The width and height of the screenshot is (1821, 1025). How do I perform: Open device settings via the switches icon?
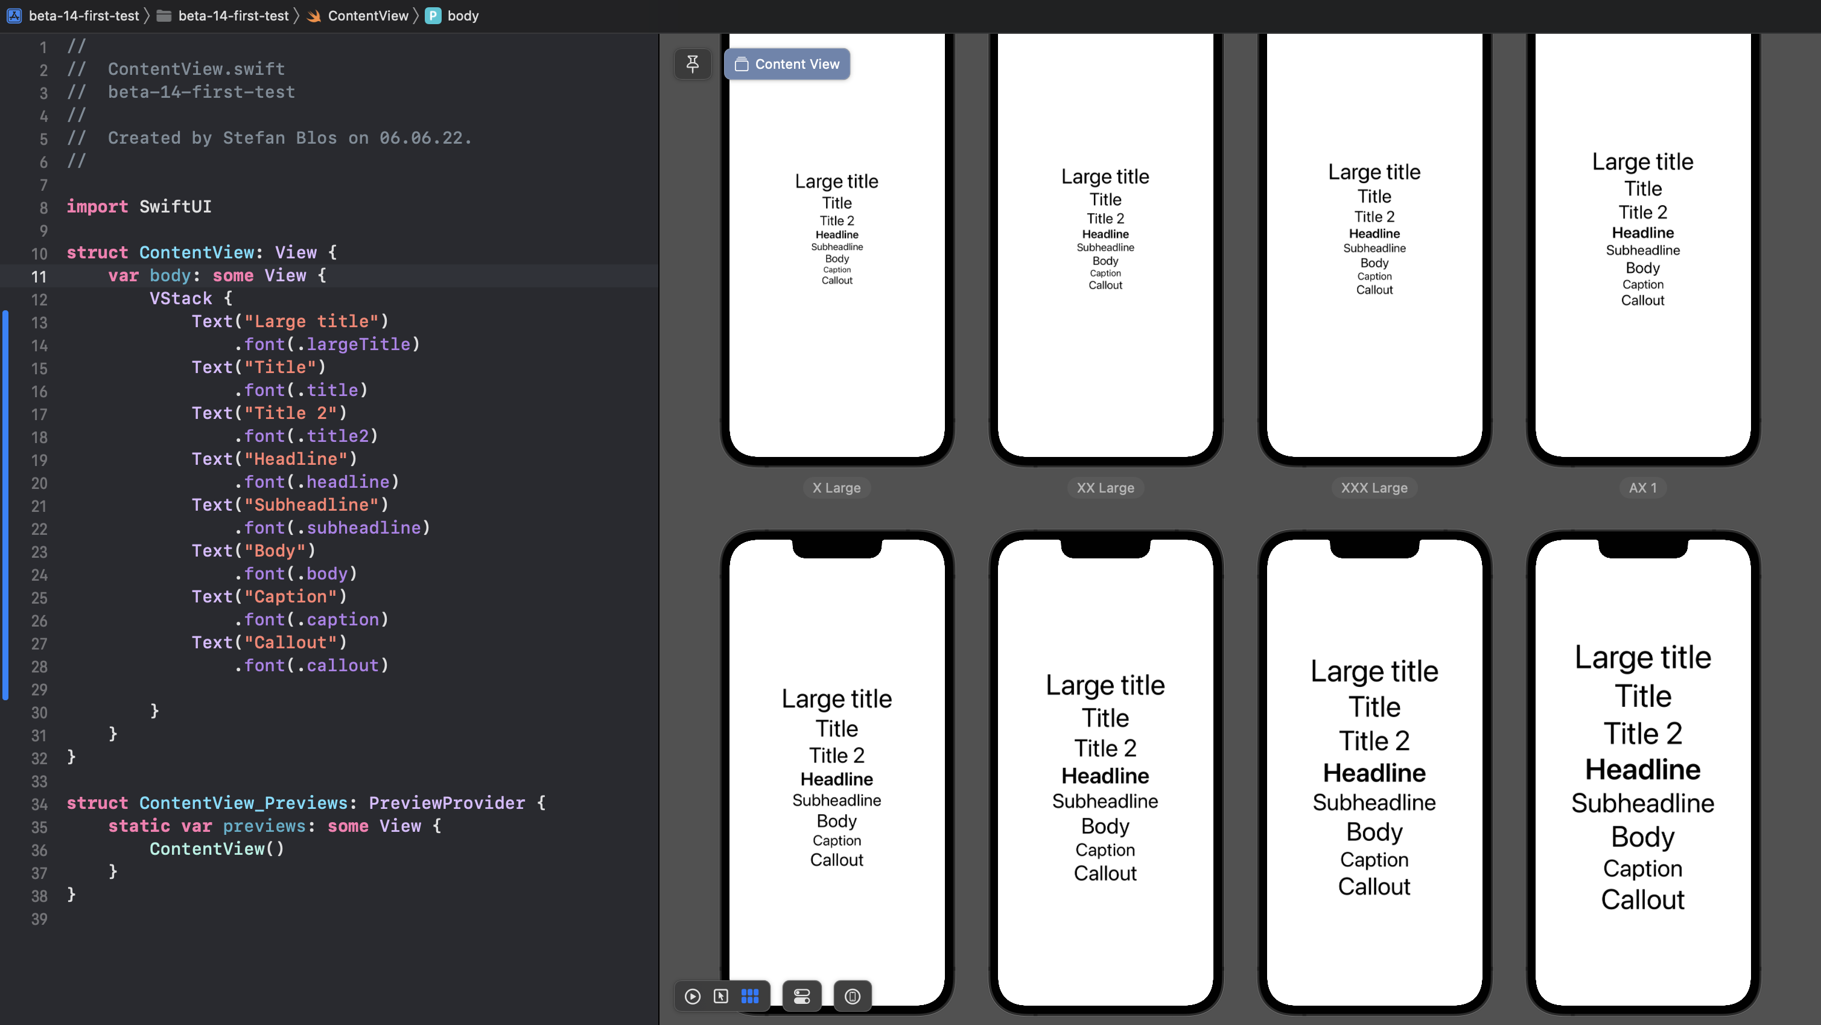(802, 996)
